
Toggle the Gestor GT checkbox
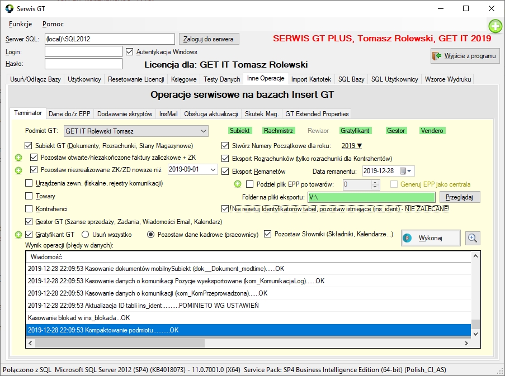point(29,222)
